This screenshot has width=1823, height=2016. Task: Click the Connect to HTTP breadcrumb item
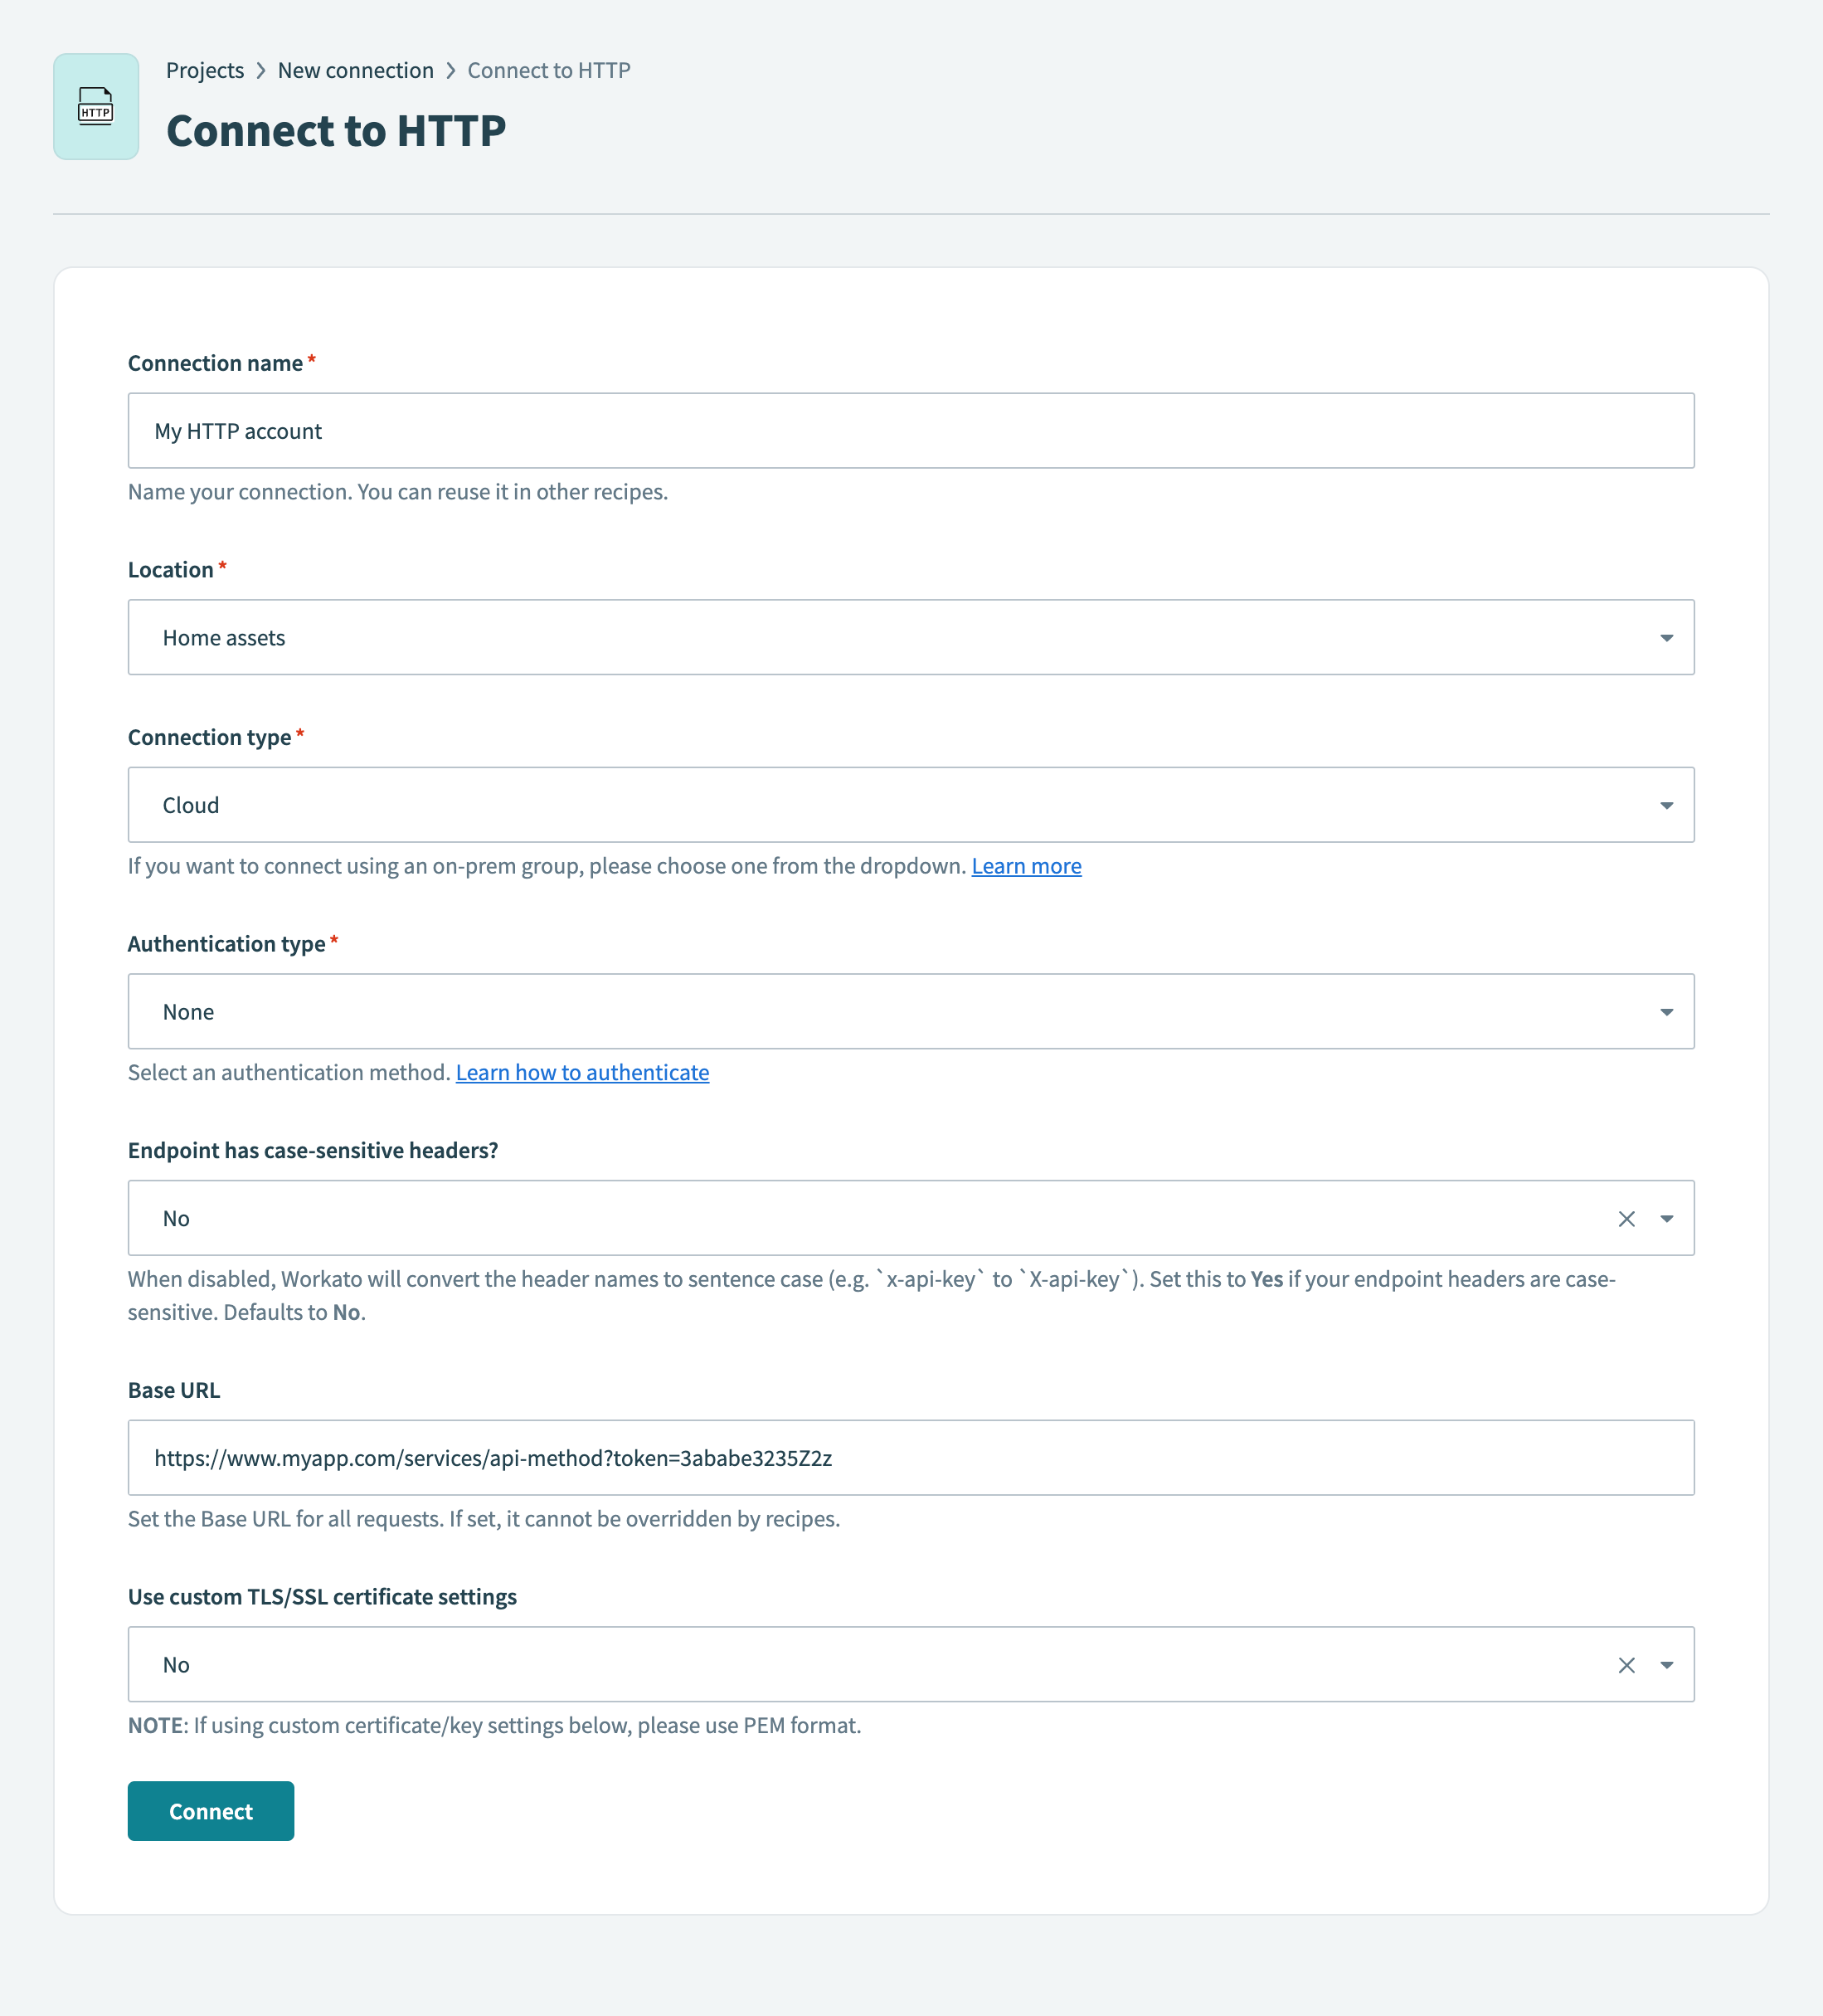point(549,70)
